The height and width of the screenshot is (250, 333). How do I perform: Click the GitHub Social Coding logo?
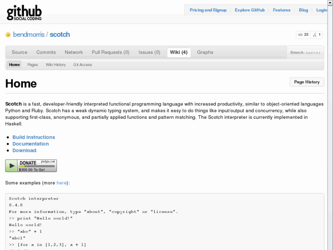pyautogui.click(x=24, y=13)
